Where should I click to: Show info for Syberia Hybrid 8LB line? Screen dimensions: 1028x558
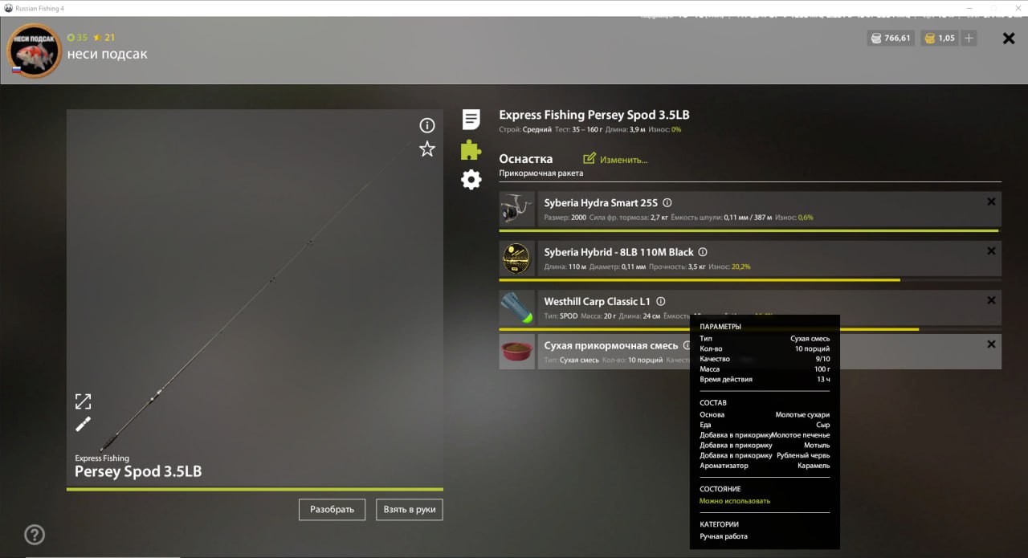click(703, 252)
